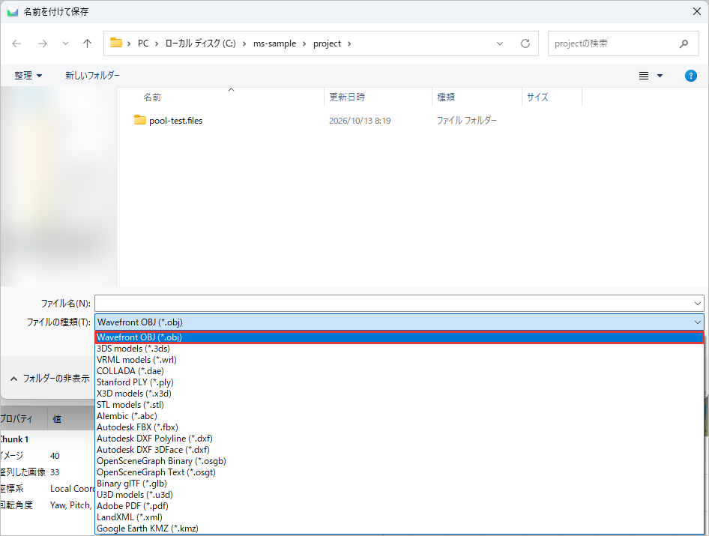The height and width of the screenshot is (536, 709).
Task: Open the 整理 menu
Action: click(28, 76)
